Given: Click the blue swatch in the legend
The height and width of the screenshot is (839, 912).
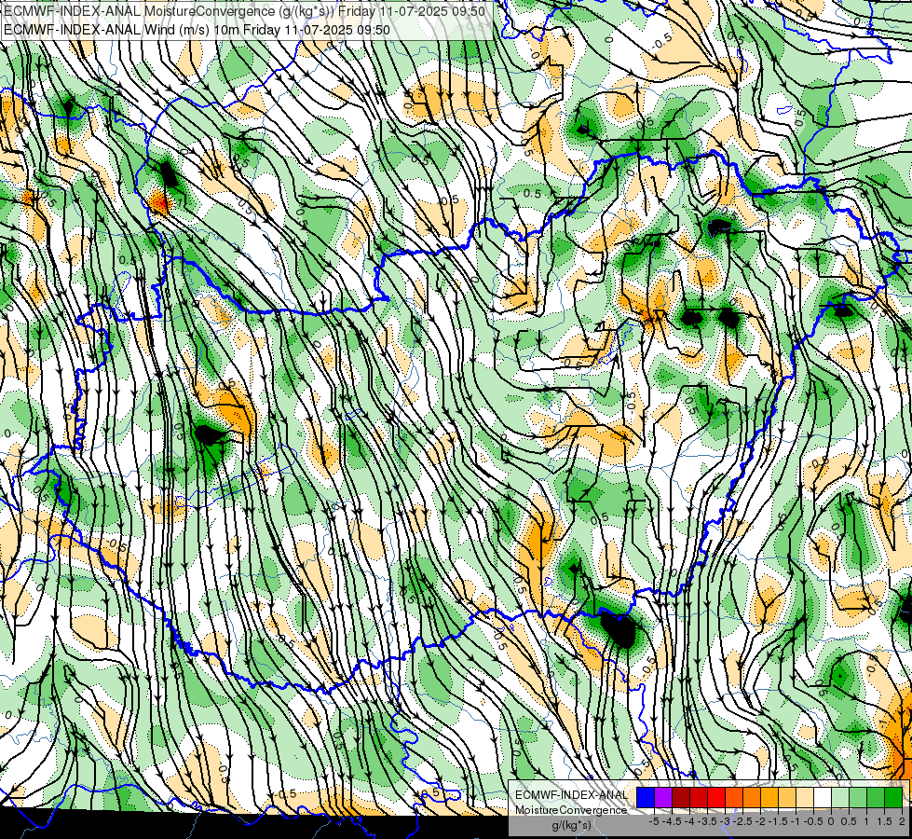Looking at the screenshot, I should pos(646,797).
